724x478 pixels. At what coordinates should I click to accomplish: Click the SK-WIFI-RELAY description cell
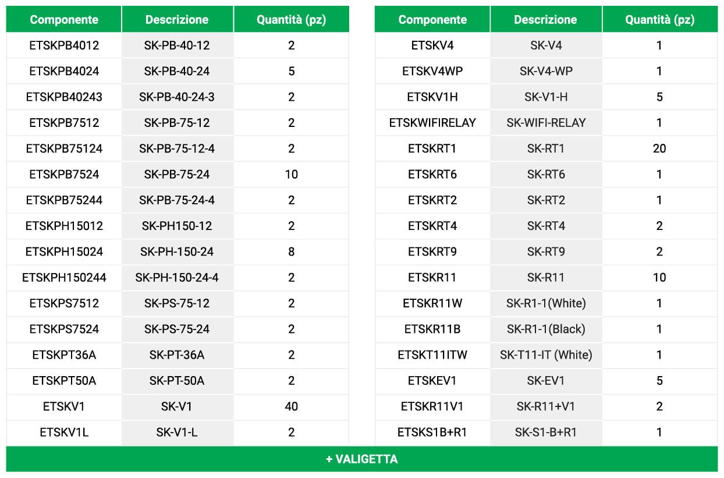[x=546, y=123]
